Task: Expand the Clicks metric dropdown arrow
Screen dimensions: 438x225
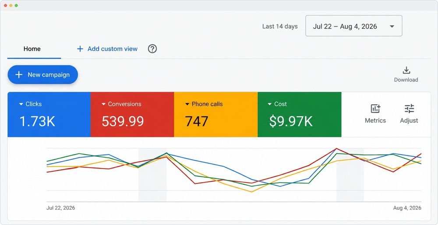Action: coord(21,104)
